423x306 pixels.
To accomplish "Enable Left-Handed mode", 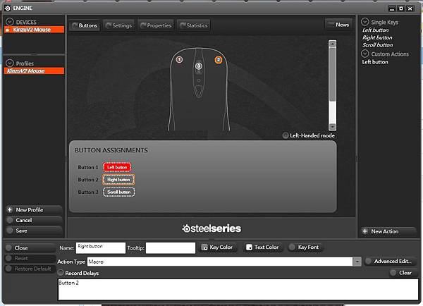I will [x=286, y=135].
